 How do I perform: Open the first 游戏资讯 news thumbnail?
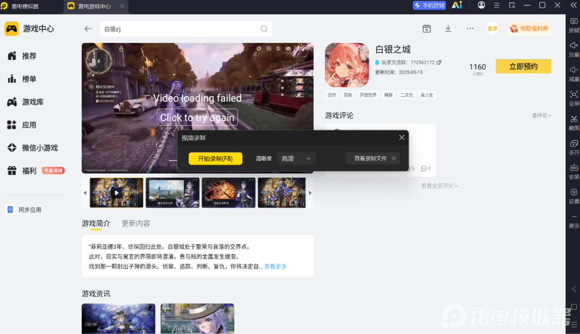click(x=118, y=318)
